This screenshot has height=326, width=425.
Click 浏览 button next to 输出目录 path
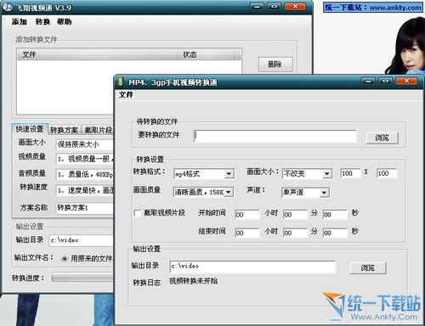368,267
